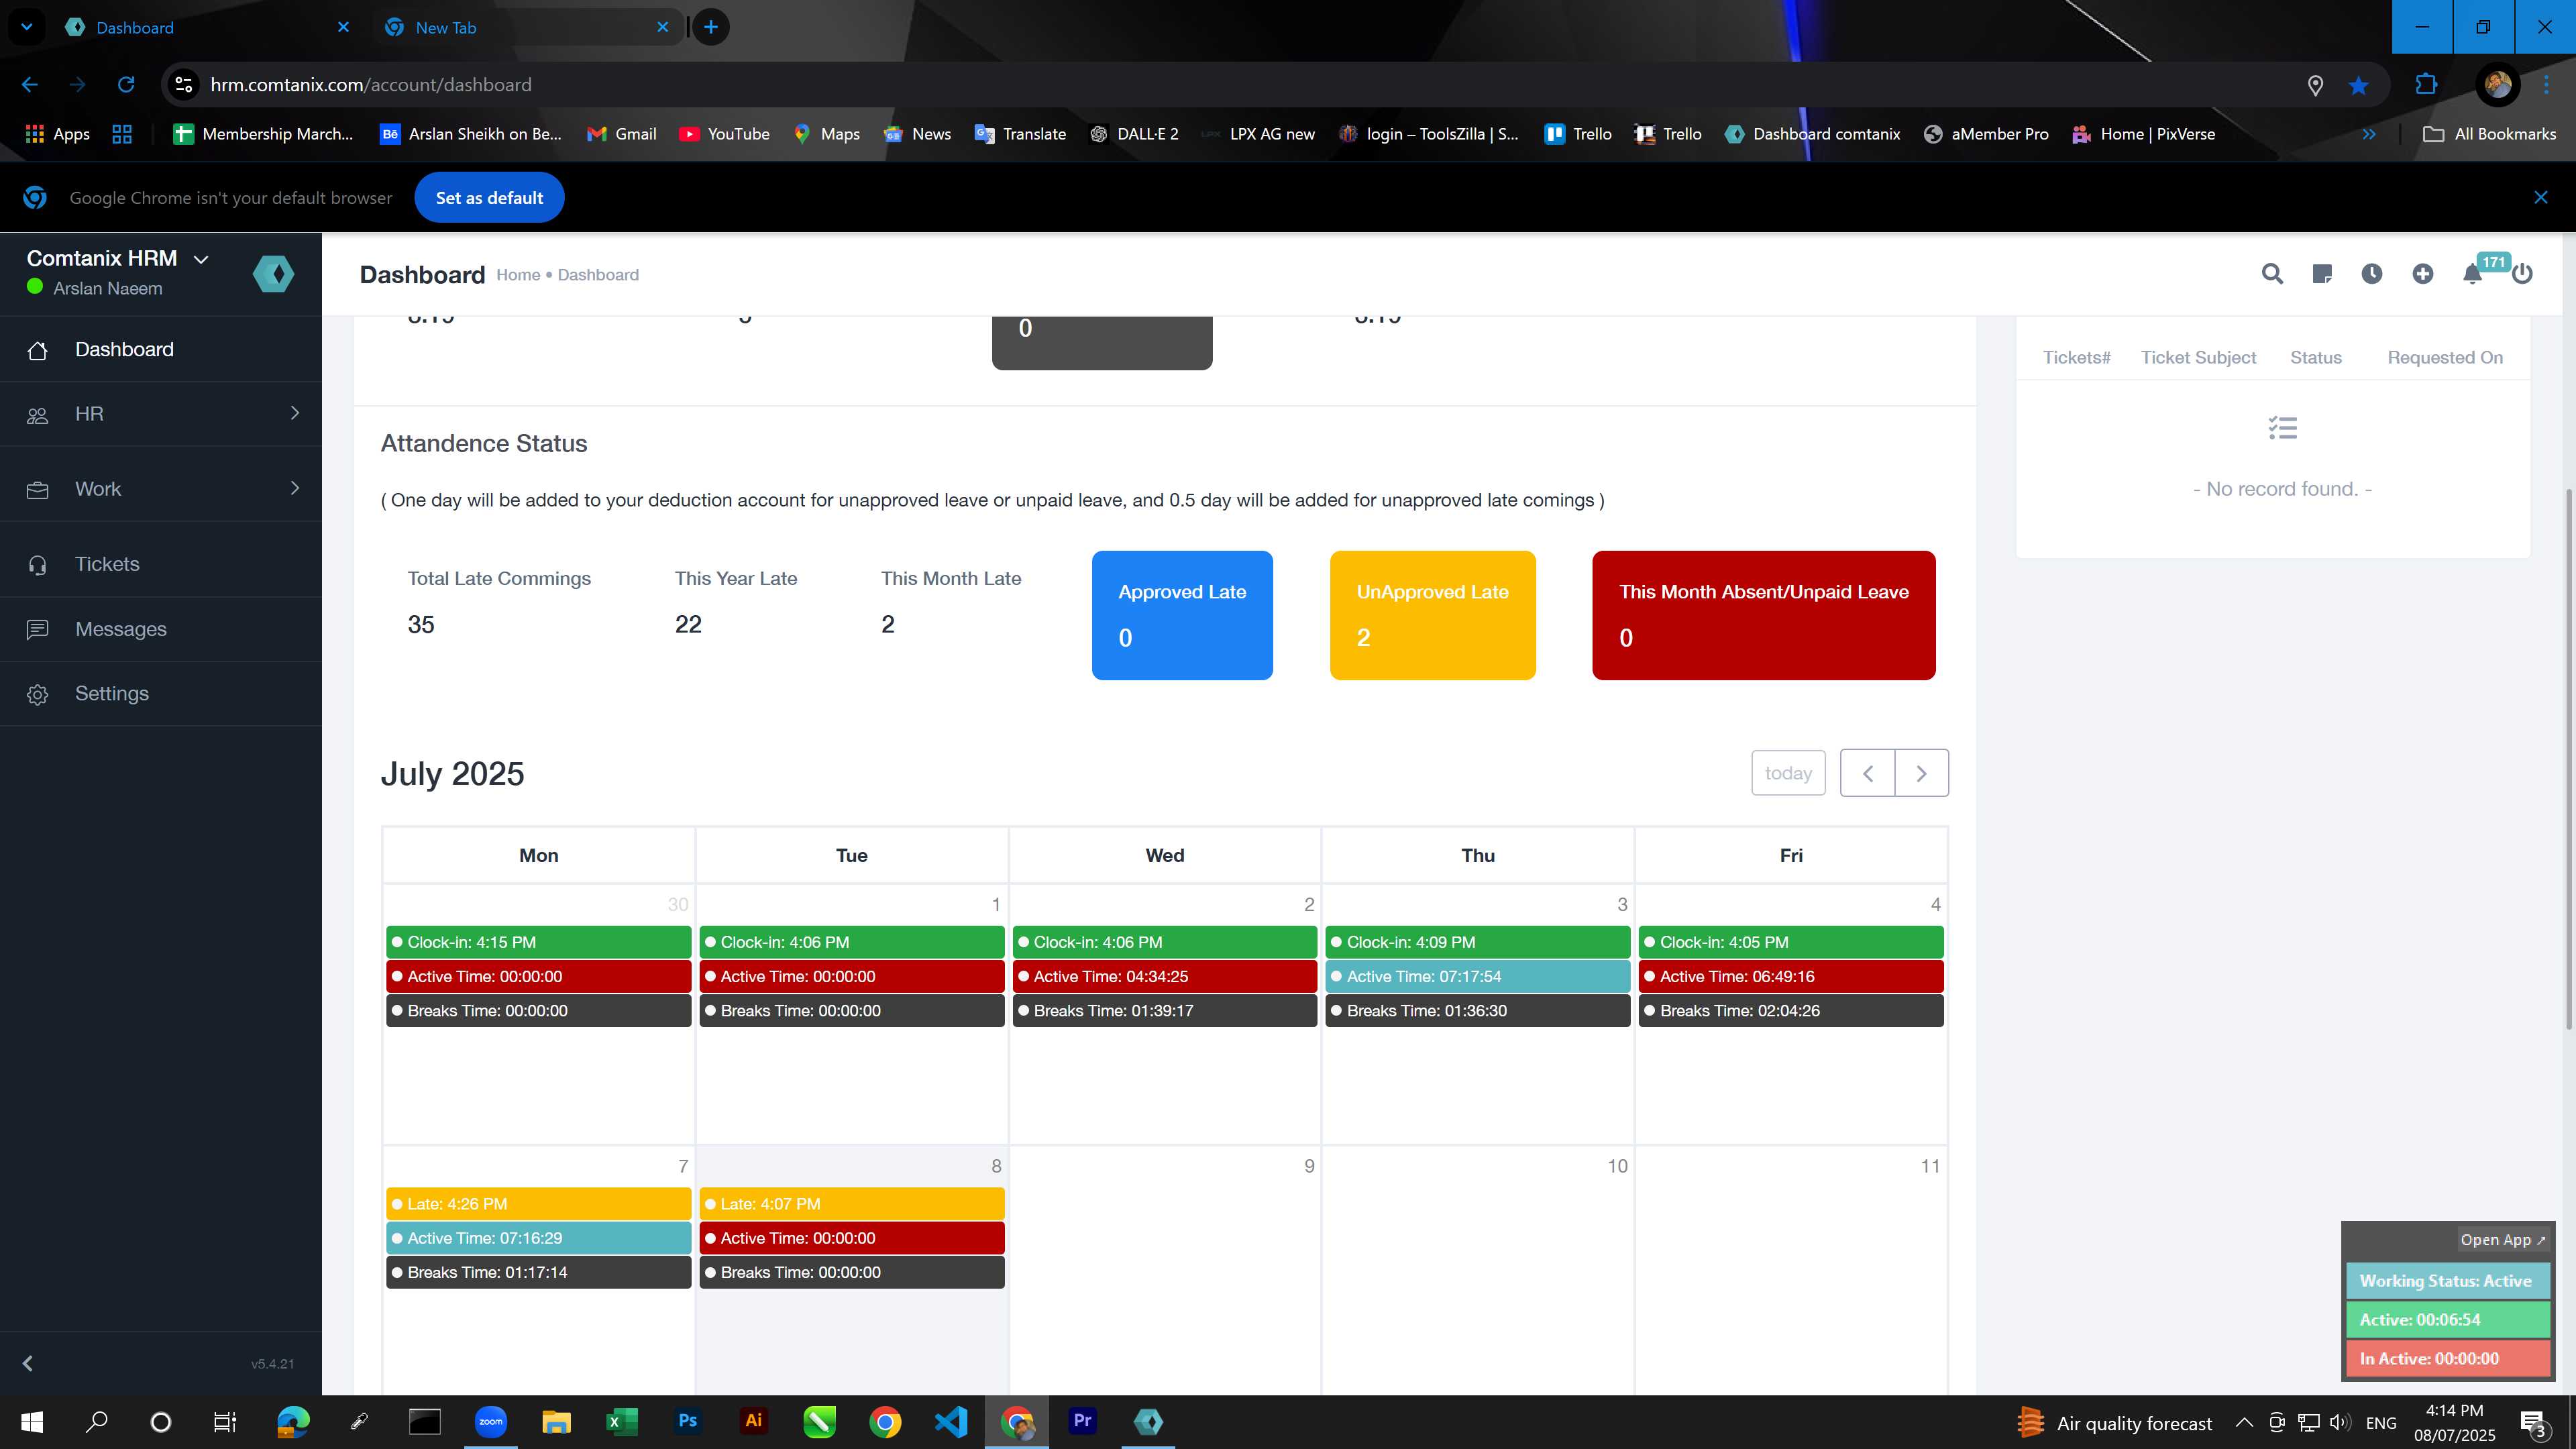Image resolution: width=2576 pixels, height=1449 pixels.
Task: View site information icon in address bar
Action: pos(184,85)
